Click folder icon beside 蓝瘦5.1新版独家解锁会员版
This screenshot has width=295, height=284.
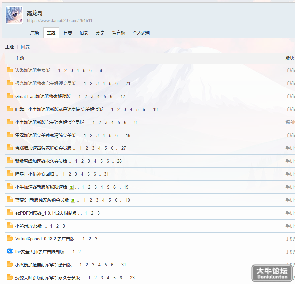10,199
